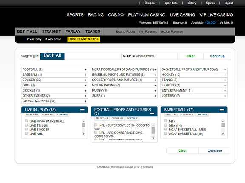Tick the NBA checkbox
Image resolution: width=245 pixels, height=183 pixels.
(165, 121)
